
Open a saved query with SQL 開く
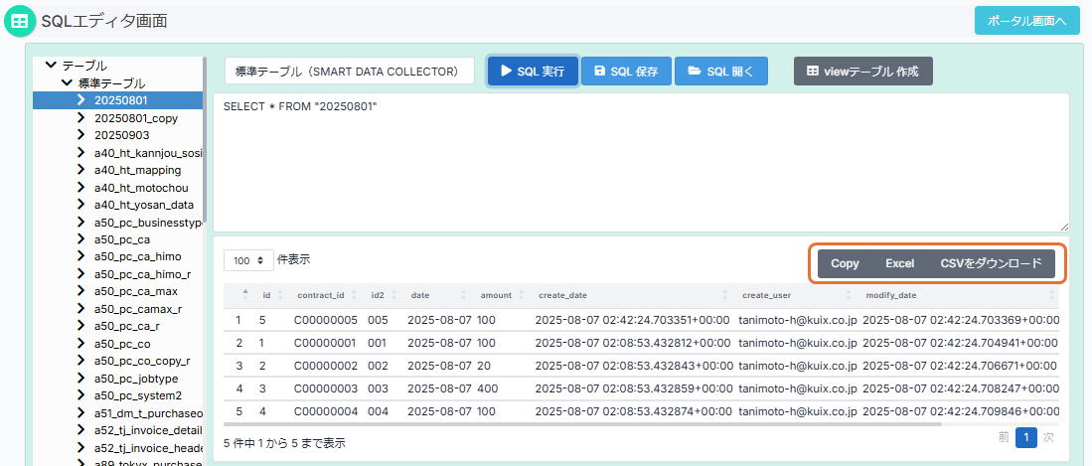(720, 72)
